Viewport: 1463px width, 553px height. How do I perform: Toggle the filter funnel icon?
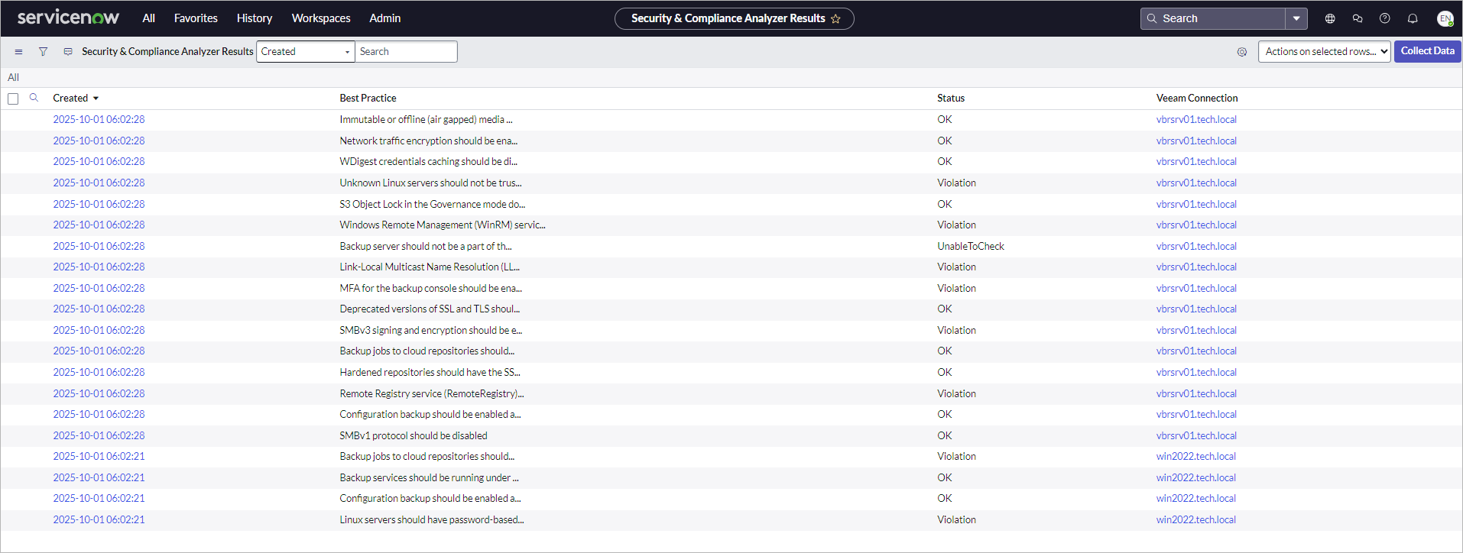click(43, 52)
